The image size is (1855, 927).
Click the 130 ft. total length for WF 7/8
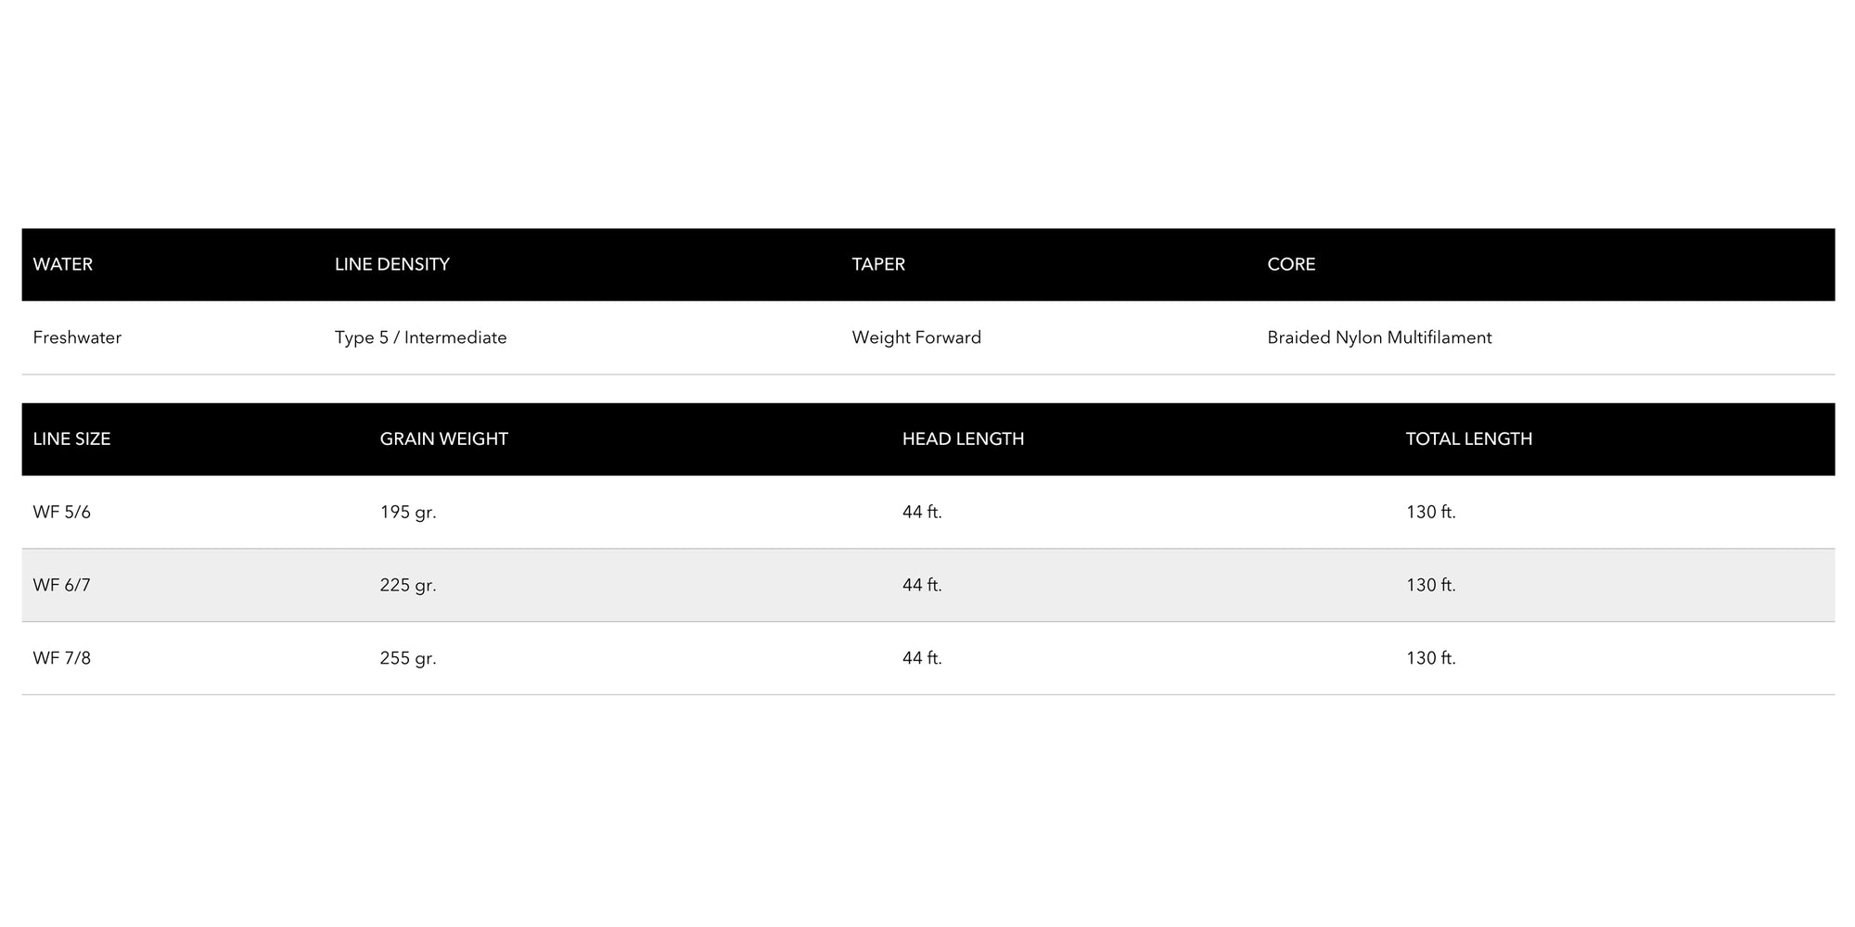[1430, 658]
